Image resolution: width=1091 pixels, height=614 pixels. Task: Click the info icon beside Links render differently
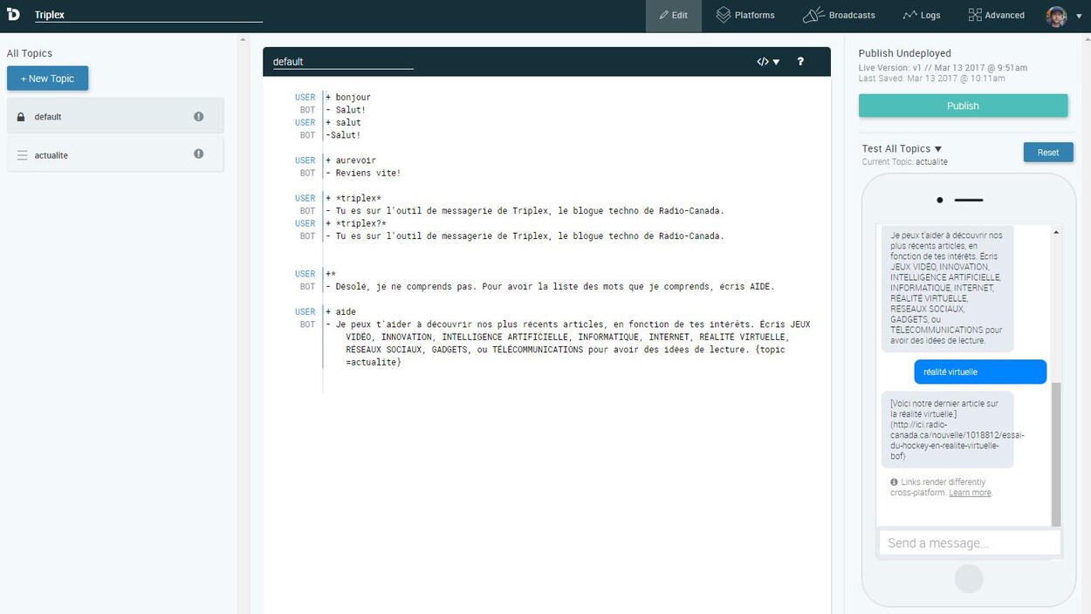click(x=894, y=482)
